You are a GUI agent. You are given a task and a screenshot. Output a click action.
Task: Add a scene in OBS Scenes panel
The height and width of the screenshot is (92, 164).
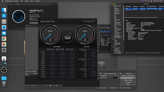point(26,86)
